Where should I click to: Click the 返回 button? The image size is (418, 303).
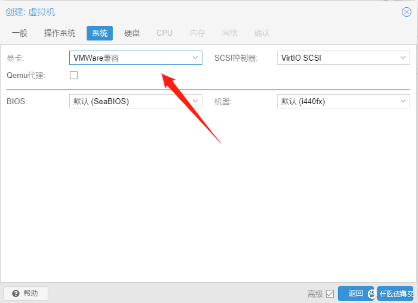click(x=355, y=293)
